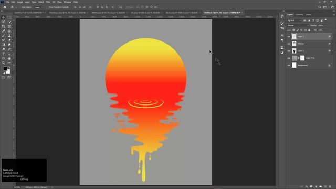Image resolution: width=336 pixels, height=189 pixels.
Task: Select the Crop tool
Action: pyautogui.click(x=4, y=27)
